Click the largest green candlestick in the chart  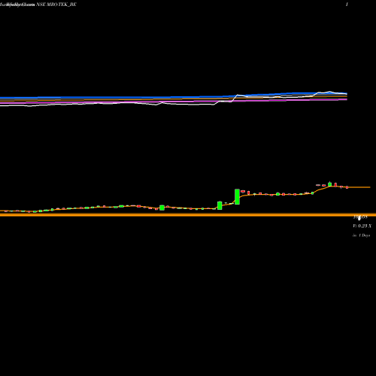click(237, 197)
